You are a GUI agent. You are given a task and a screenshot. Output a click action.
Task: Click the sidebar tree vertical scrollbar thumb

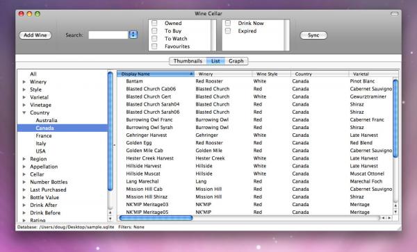click(110, 131)
